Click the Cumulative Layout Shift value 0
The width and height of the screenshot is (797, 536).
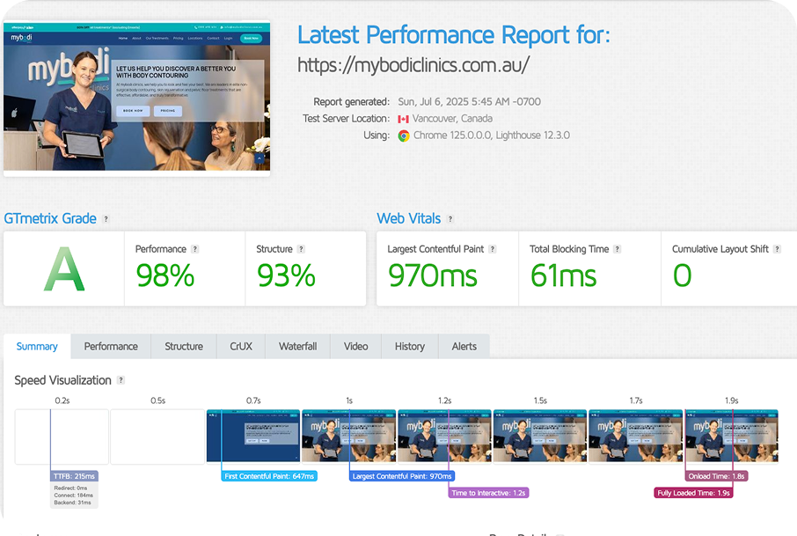tap(682, 275)
